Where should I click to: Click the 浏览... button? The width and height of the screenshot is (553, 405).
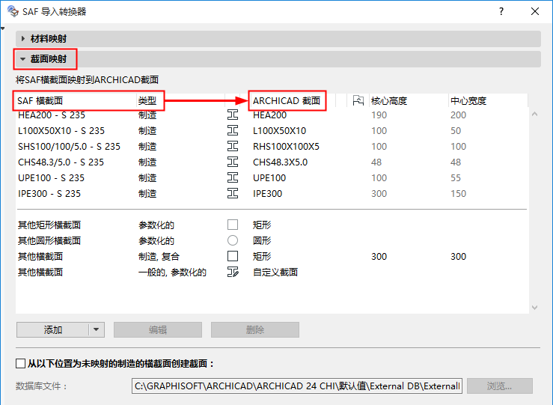(499, 386)
